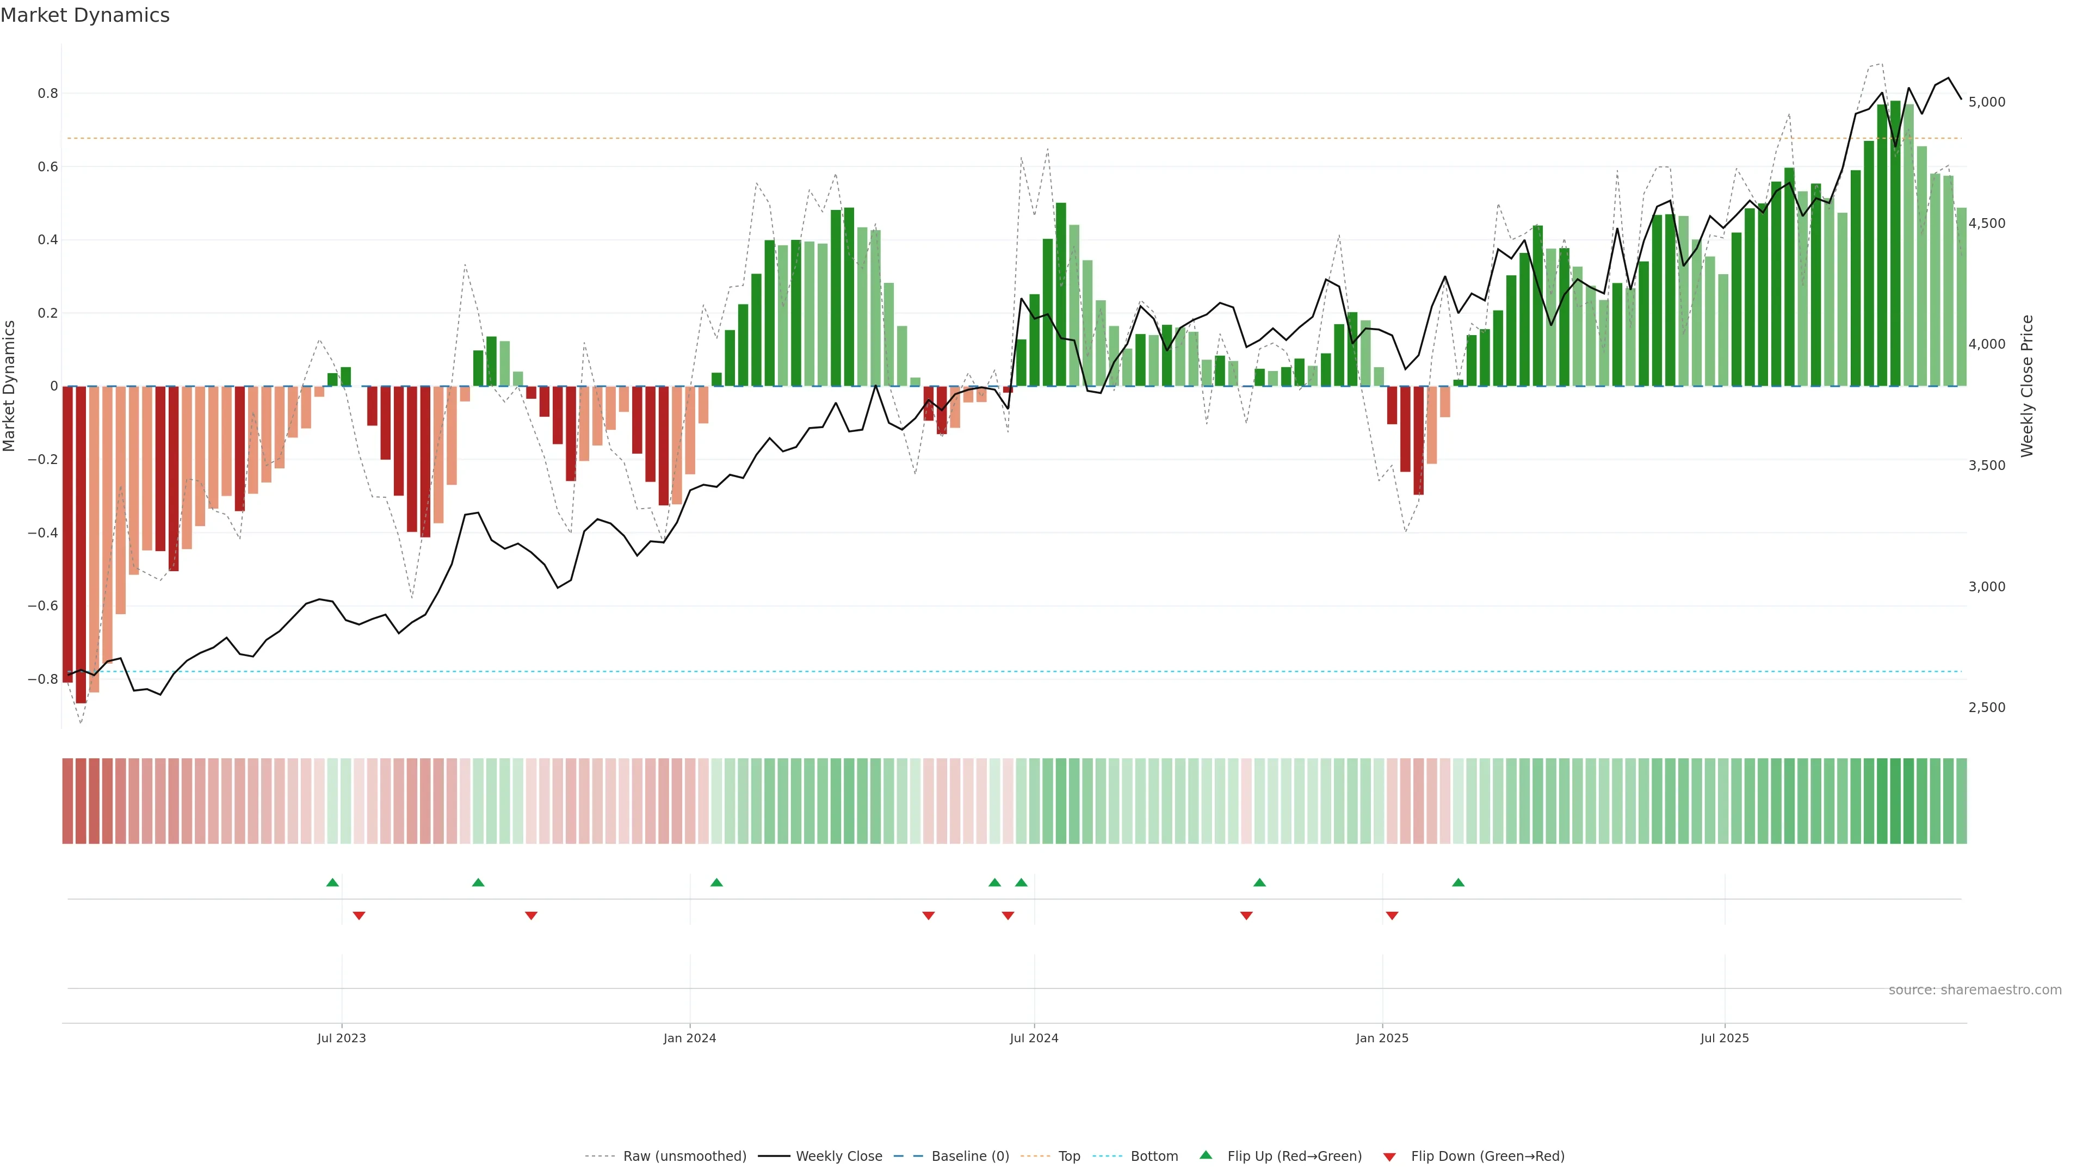This screenshot has width=2089, height=1175.
Task: Click the Weekly Close Price axis title
Action: click(2026, 386)
